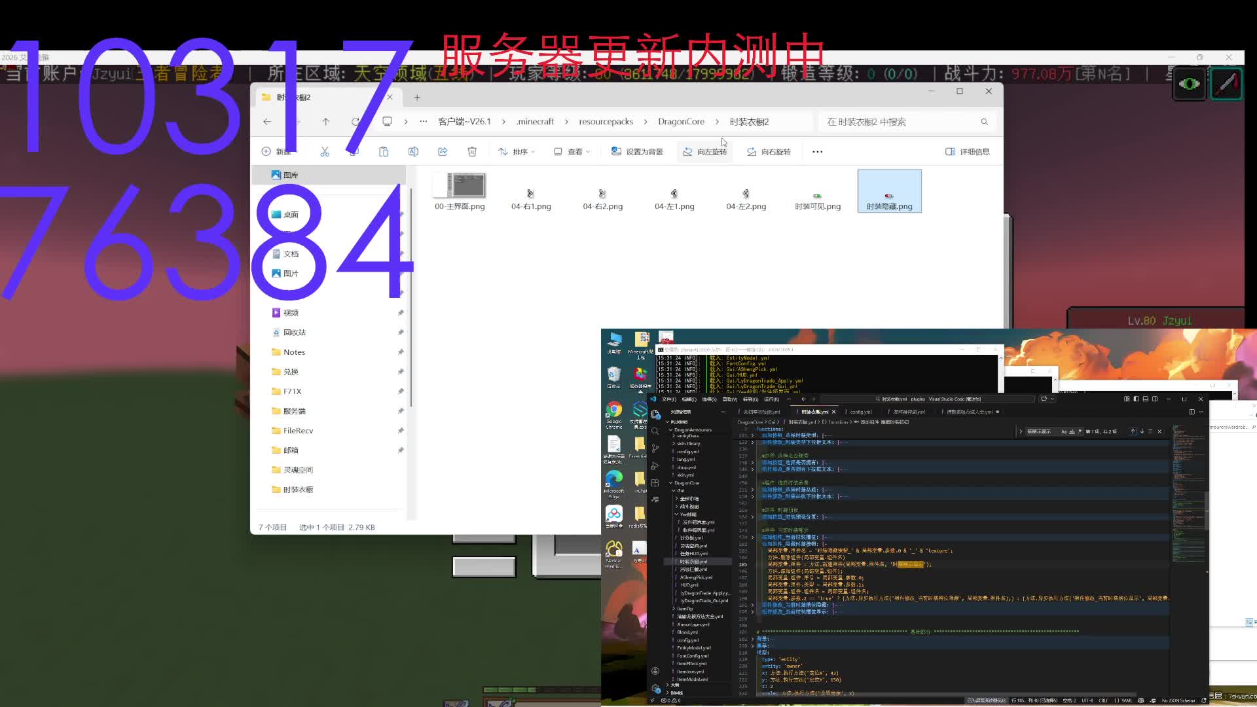Open VS Code Search sidebar icon
The width and height of the screenshot is (1257, 707).
point(655,431)
